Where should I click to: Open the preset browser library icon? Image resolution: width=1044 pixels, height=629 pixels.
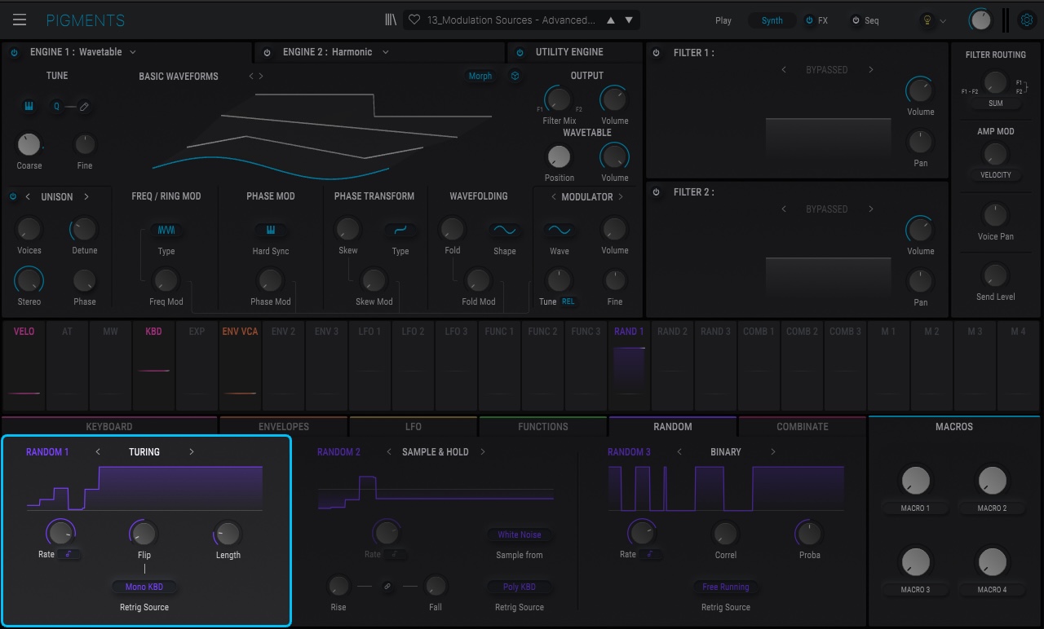point(391,20)
